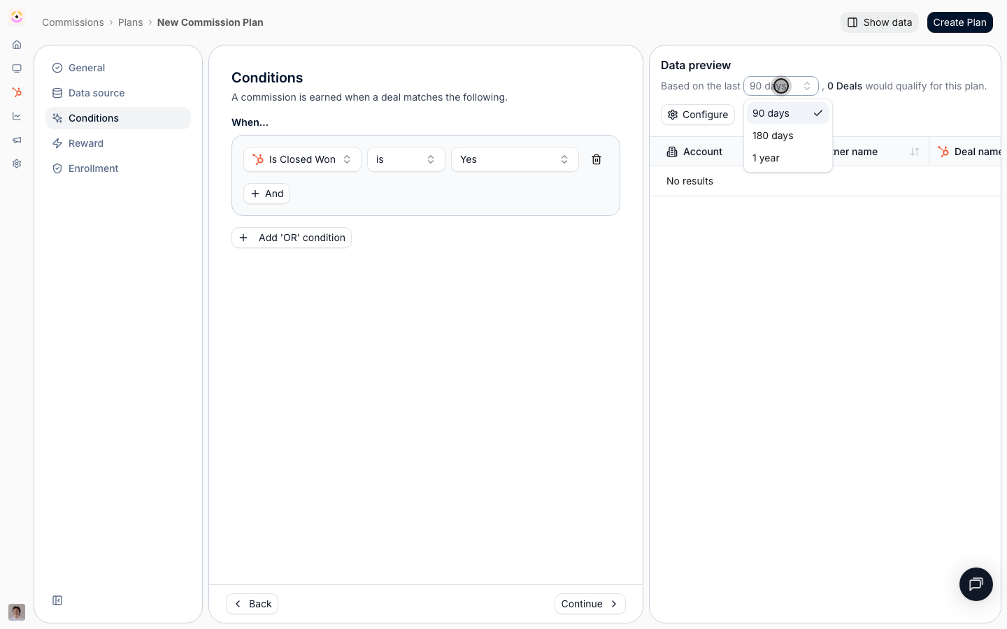This screenshot has height=629, width=1007.
Task: Click Create Plan
Action: pyautogui.click(x=959, y=22)
